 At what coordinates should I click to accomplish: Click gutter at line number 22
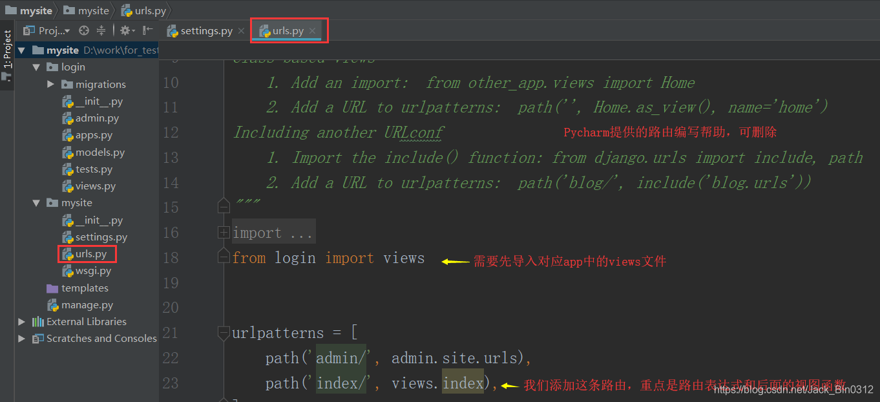pyautogui.click(x=171, y=358)
